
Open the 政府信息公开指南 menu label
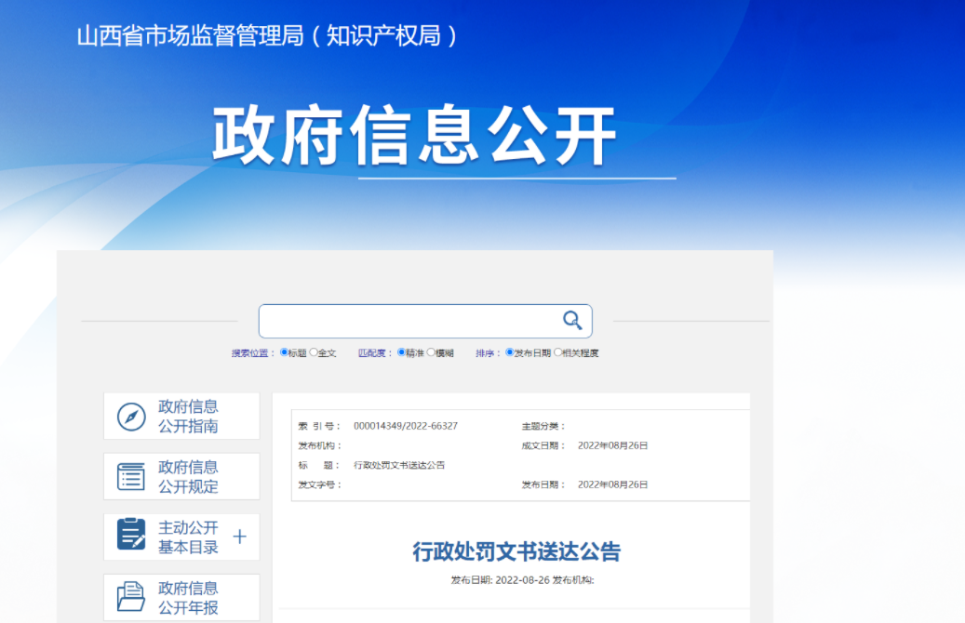click(x=188, y=417)
